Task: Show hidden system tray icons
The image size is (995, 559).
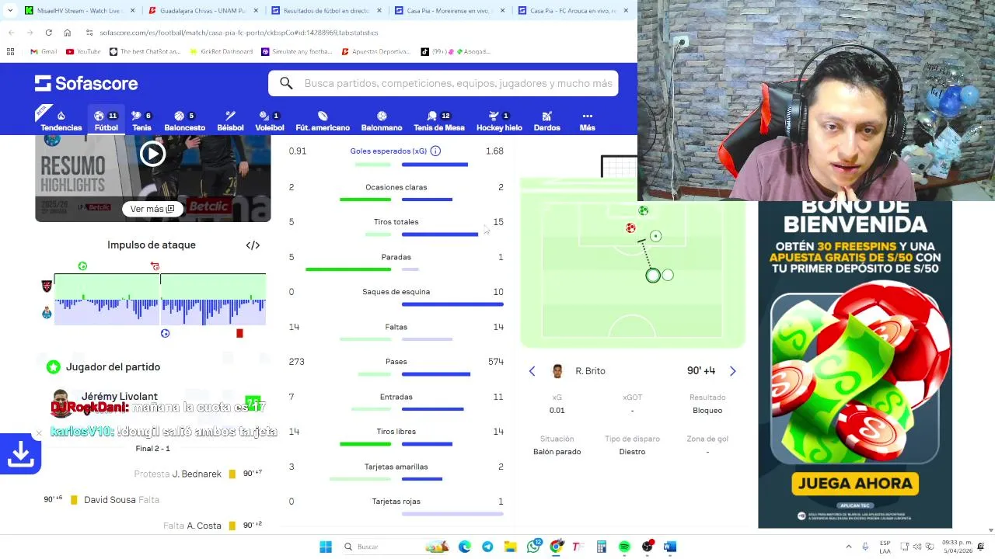Action: pyautogui.click(x=848, y=547)
